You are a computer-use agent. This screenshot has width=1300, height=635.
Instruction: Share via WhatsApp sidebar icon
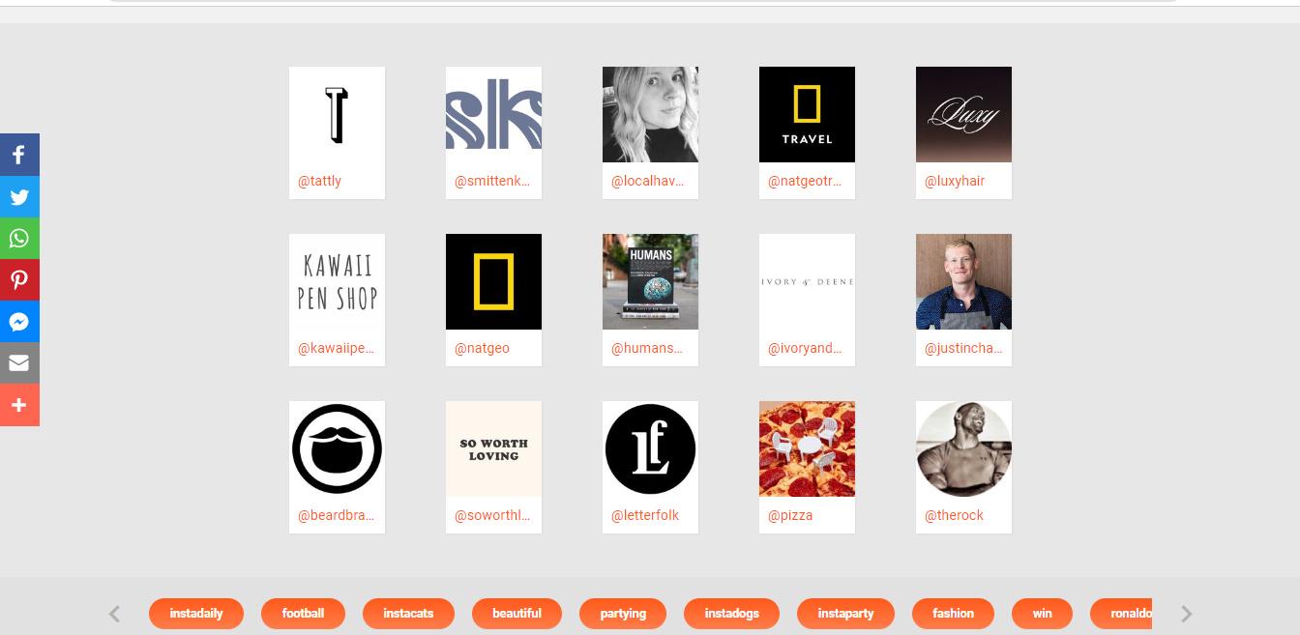[19, 239]
